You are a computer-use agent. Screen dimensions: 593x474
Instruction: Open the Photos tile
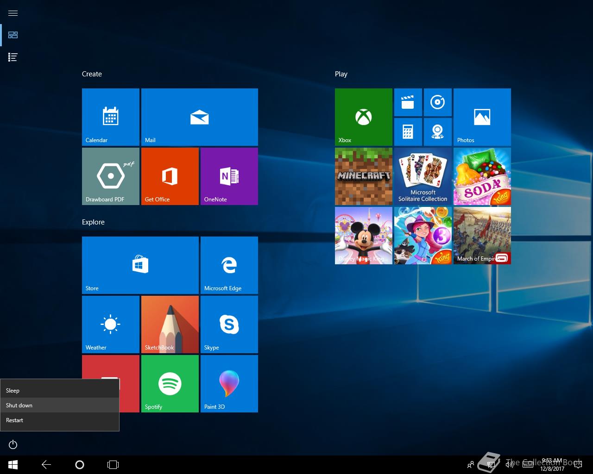tap(482, 117)
